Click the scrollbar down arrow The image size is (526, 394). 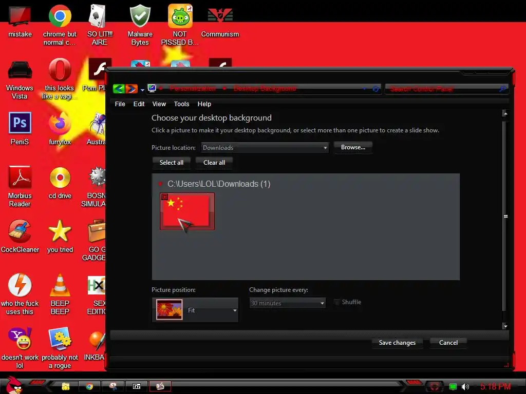click(505, 326)
